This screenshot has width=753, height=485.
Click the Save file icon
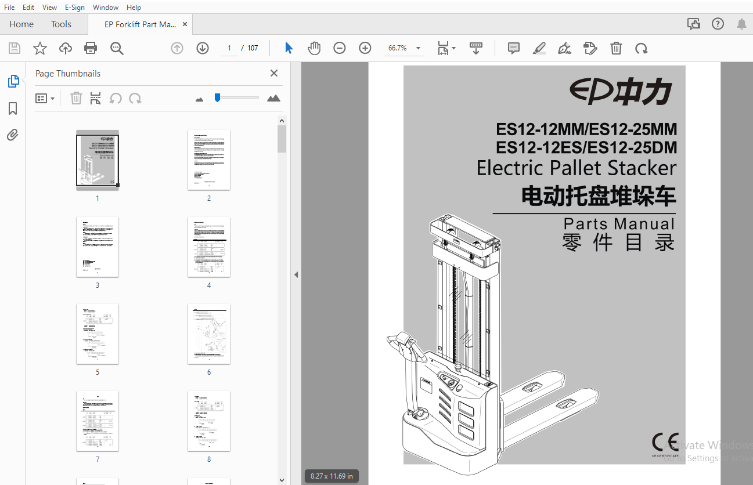14,48
